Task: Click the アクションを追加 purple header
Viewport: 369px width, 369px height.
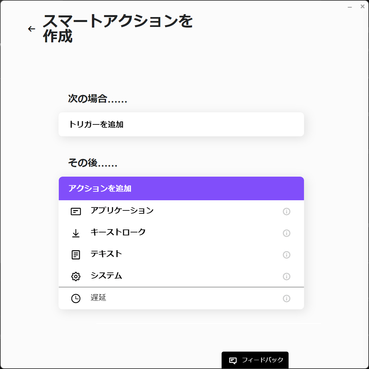Action: click(181, 188)
